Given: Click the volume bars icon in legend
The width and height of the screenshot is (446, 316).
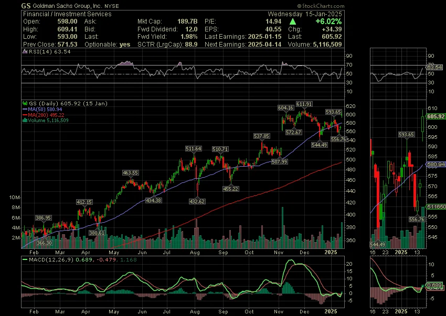Looking at the screenshot, I should (x=25, y=121).
